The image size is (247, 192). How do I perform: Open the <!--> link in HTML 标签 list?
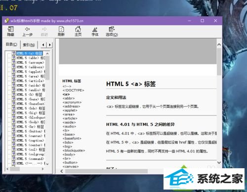click(x=67, y=86)
